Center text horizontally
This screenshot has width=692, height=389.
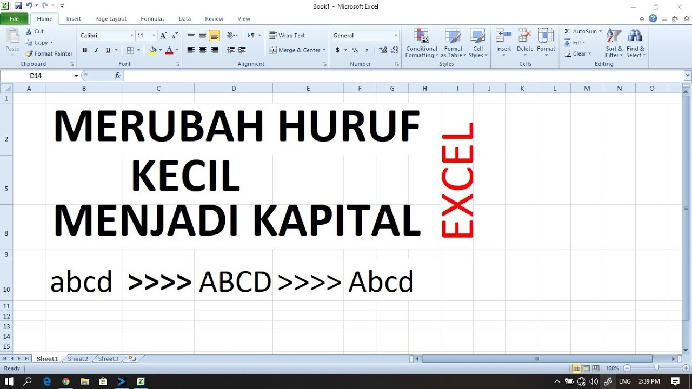(x=202, y=50)
